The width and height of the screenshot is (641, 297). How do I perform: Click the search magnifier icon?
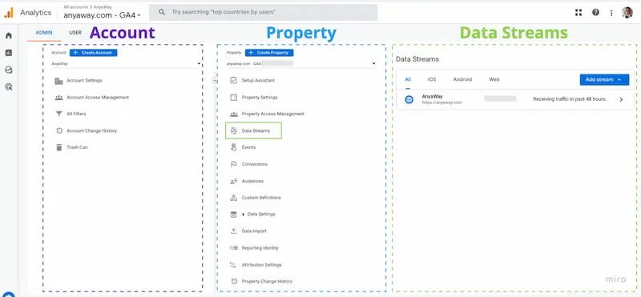pos(162,12)
